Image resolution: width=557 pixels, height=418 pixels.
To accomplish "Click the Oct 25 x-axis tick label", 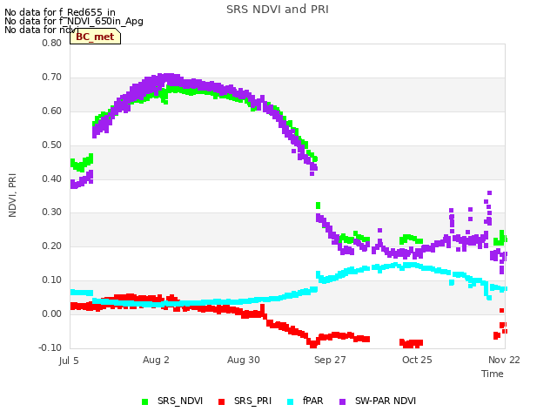I will [x=417, y=360].
